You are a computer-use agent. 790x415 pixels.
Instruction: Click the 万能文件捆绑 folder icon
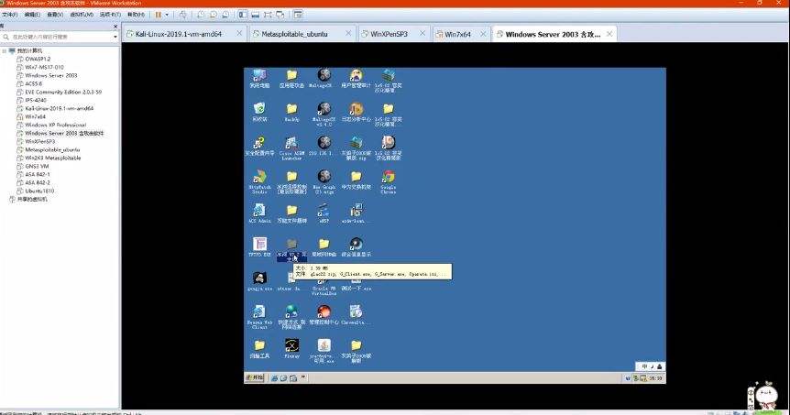(291, 213)
